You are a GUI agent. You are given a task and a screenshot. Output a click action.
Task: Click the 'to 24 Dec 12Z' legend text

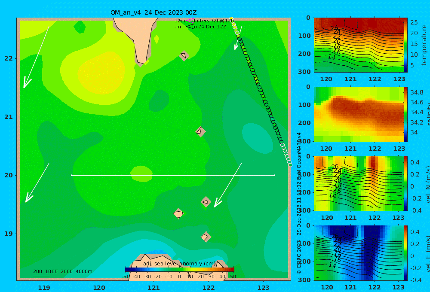209,27
